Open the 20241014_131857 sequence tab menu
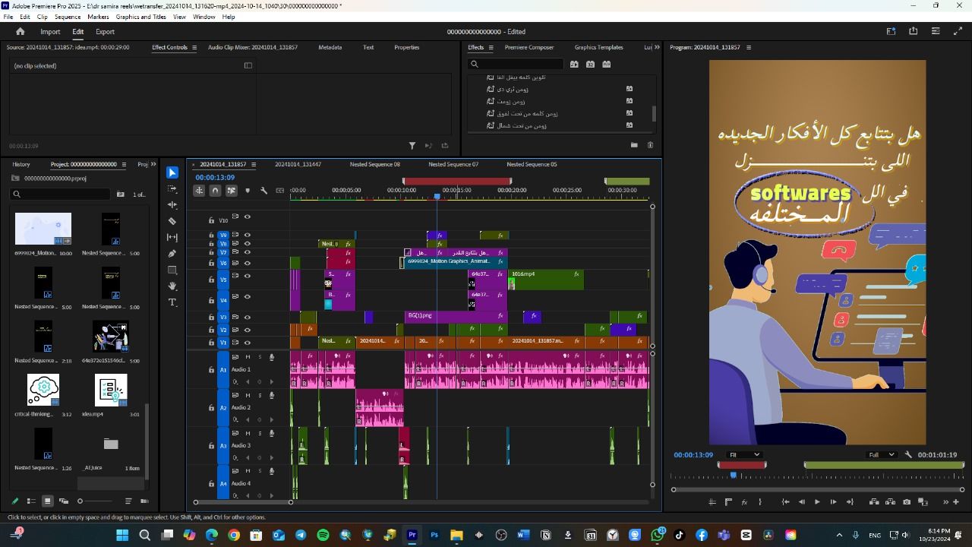Viewport: 972px width, 547px height. (x=254, y=164)
